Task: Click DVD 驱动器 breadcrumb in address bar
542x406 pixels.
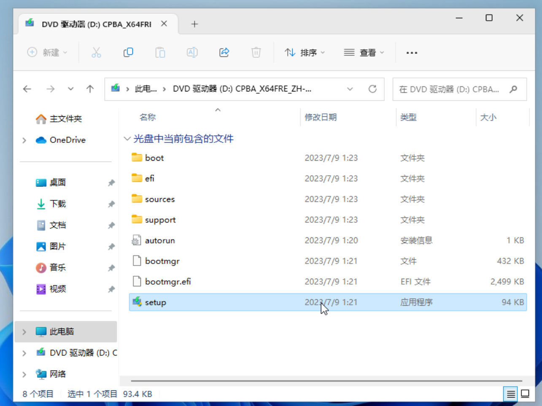Action: pos(242,89)
